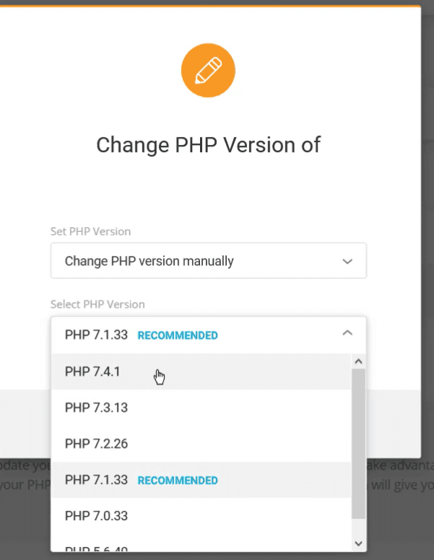Click the 'Set PHP Version' field label
This screenshot has height=560, width=434.
[90, 232]
